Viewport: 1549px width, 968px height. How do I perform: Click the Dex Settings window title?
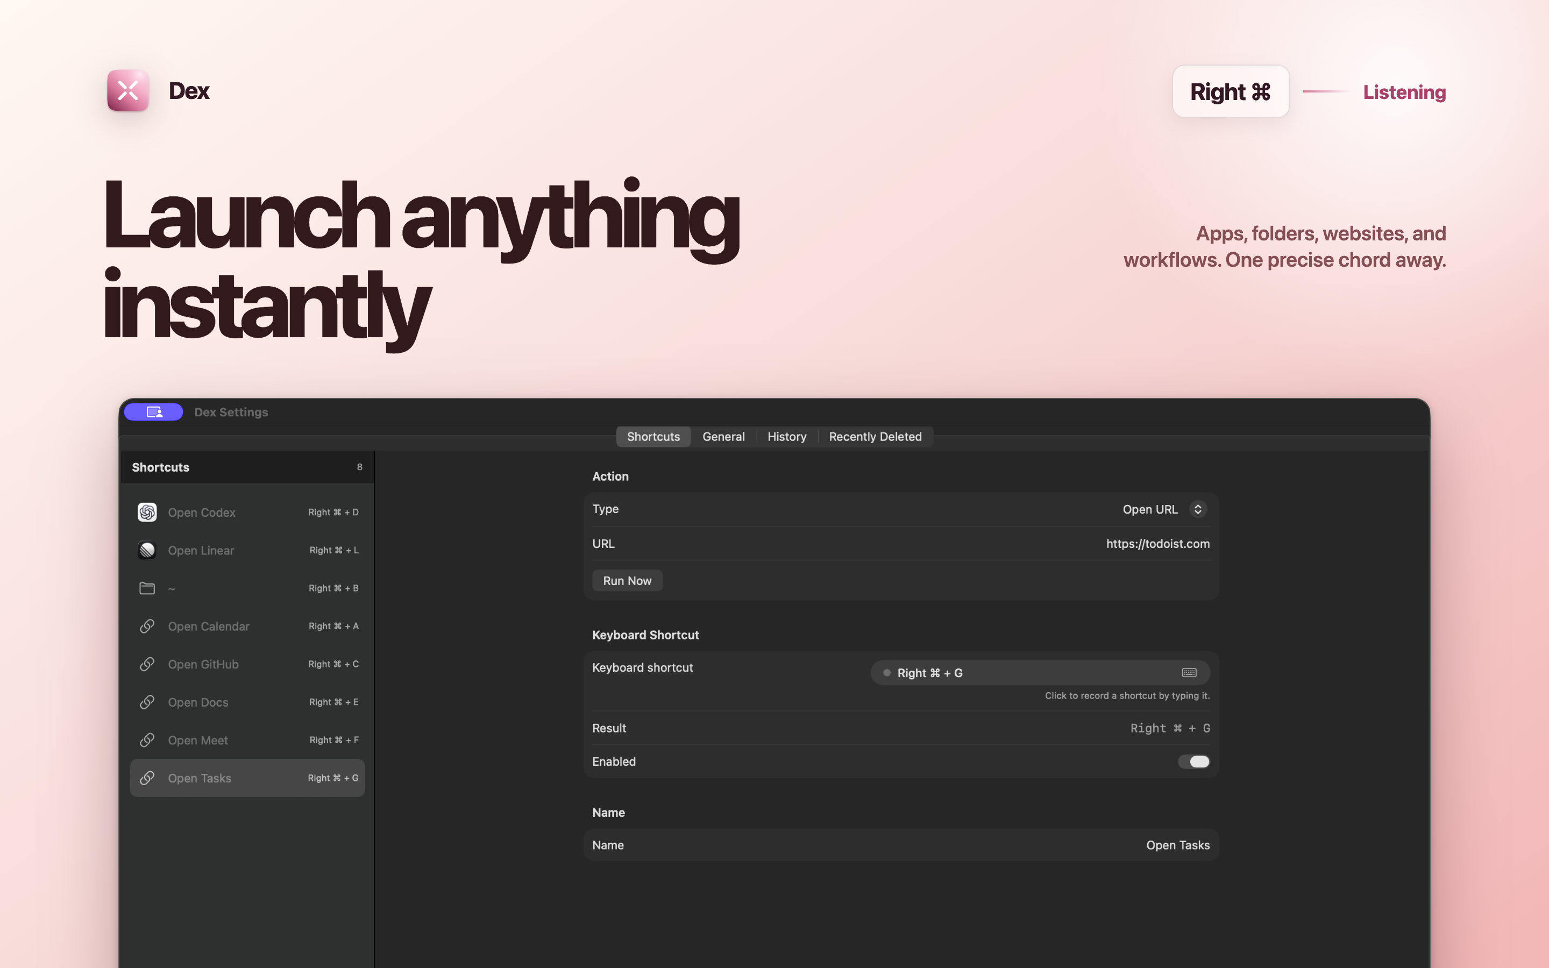231,411
